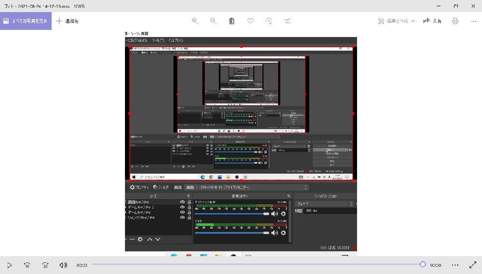482x274 pixels.
Task: Add video to favorites with heart icon
Action: point(250,21)
